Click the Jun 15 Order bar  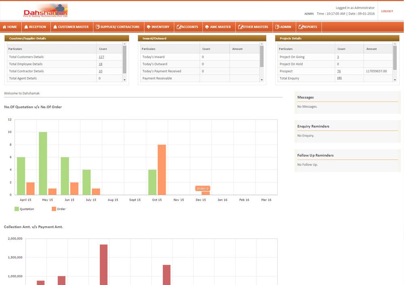(74, 189)
